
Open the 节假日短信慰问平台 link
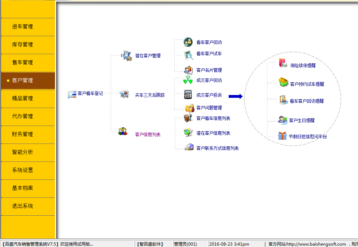[x=308, y=137]
